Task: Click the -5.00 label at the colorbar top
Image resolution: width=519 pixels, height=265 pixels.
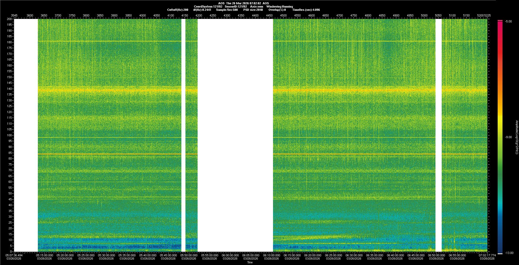Action: 508,21
